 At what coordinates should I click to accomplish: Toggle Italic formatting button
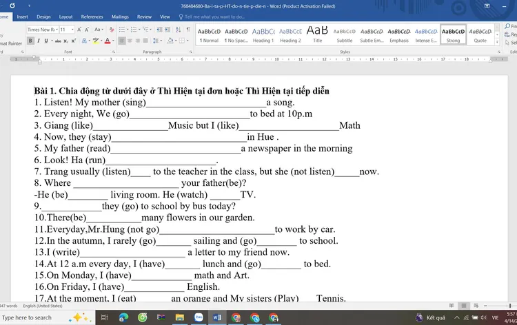(38, 41)
